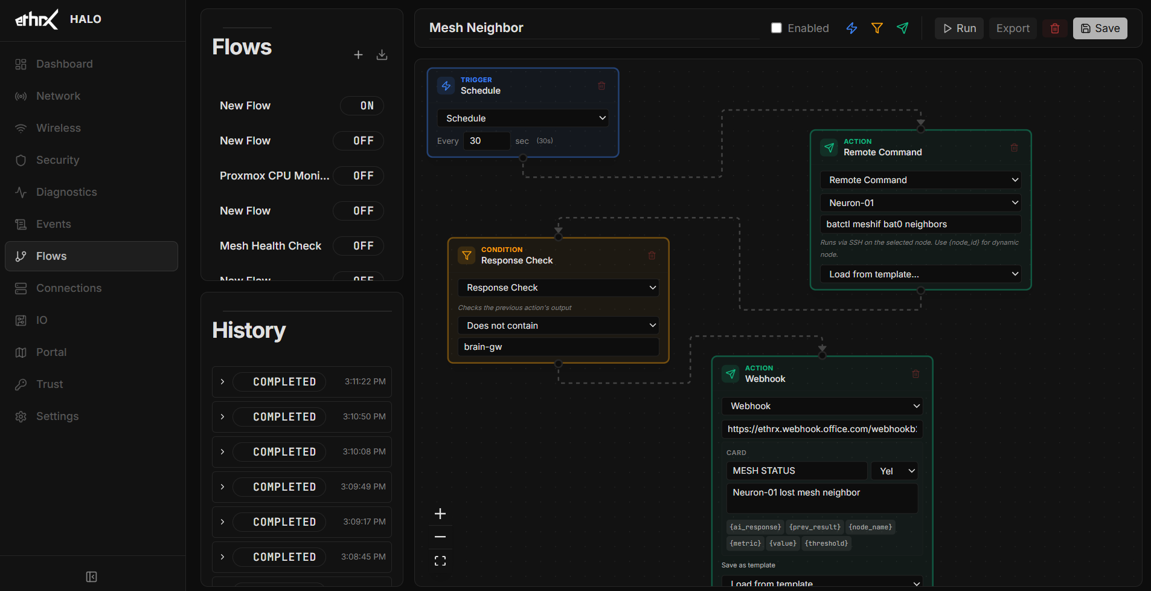Open Wireless in the sidebar

pos(91,128)
